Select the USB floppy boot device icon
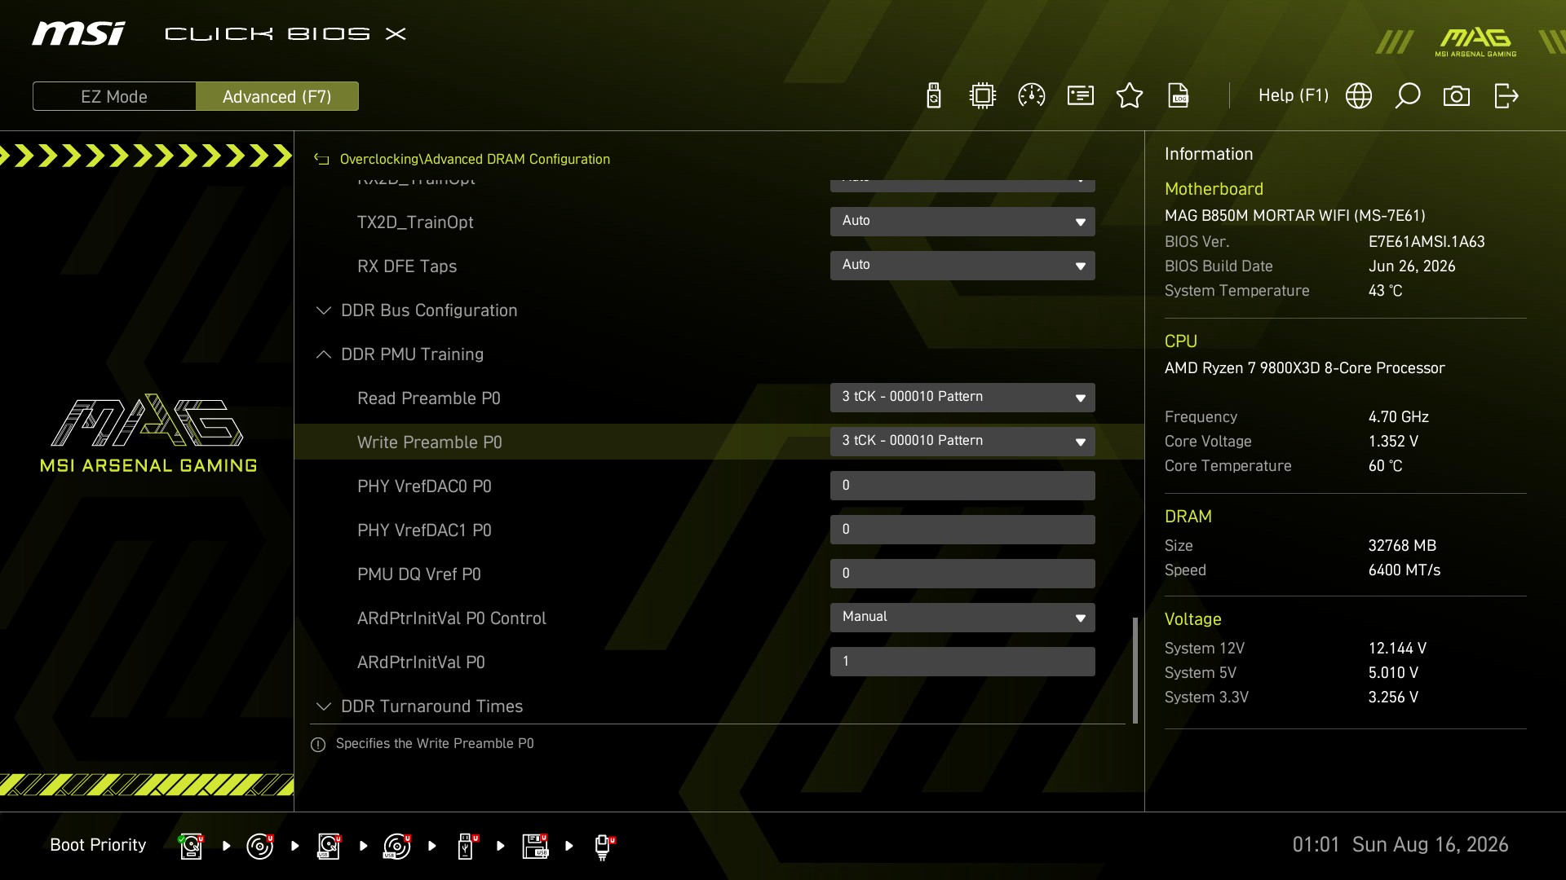 pyautogui.click(x=535, y=846)
